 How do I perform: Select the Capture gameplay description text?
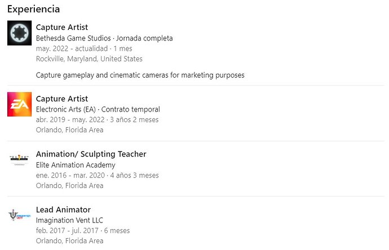point(140,75)
